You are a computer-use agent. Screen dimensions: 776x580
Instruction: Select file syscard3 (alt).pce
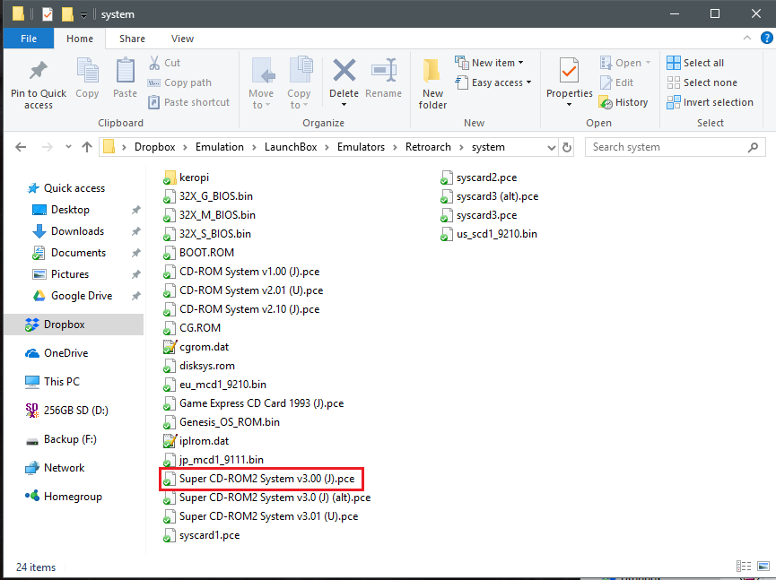490,196
